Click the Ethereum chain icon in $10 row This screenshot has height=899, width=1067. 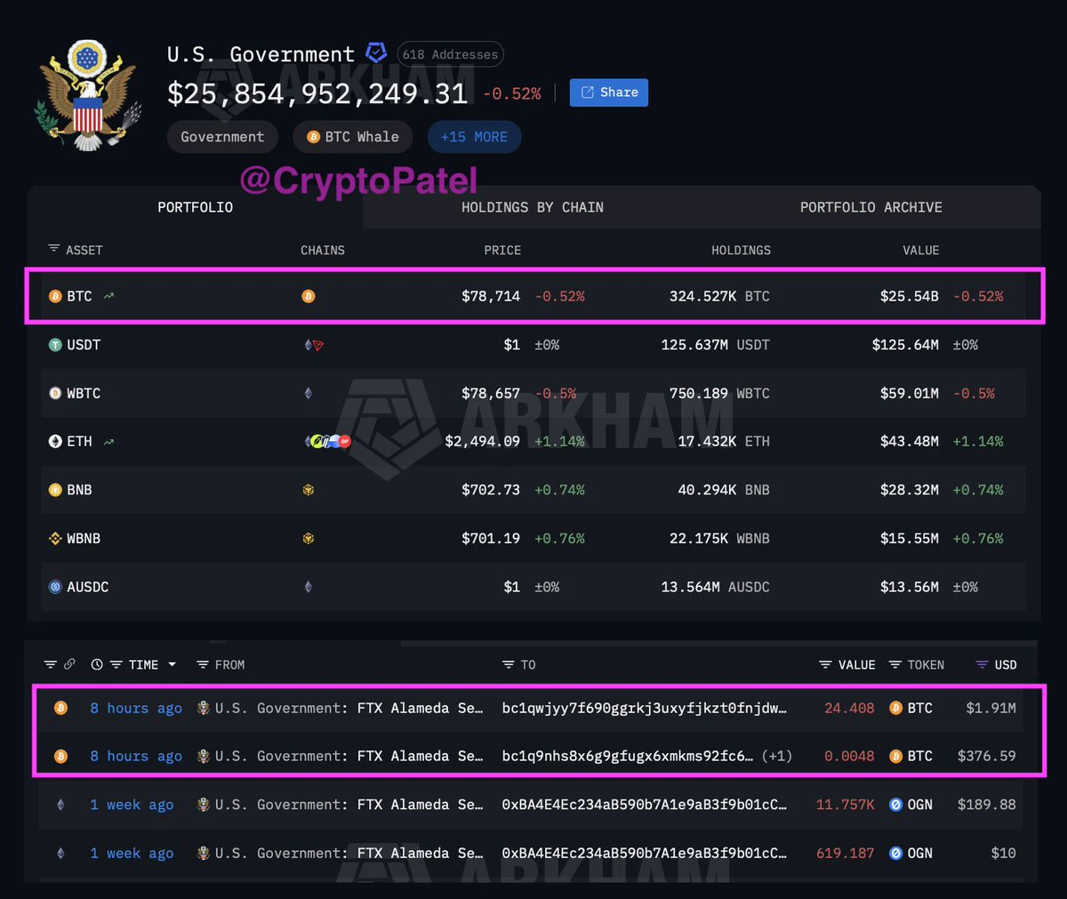click(x=60, y=854)
